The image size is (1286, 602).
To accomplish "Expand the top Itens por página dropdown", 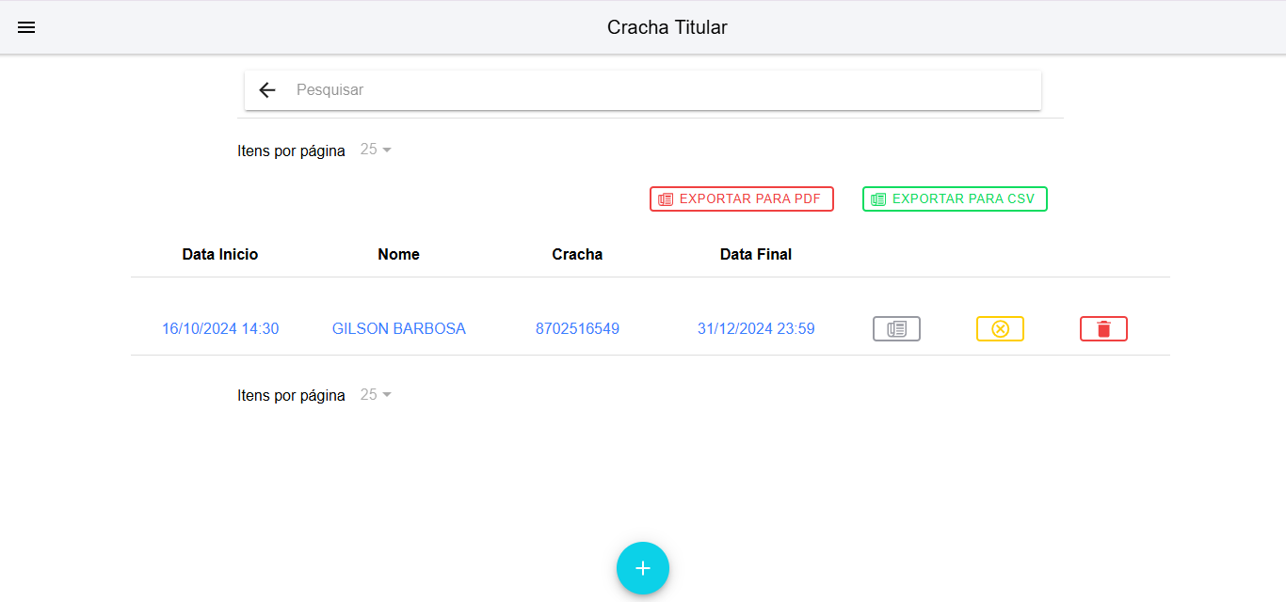I will (x=376, y=150).
